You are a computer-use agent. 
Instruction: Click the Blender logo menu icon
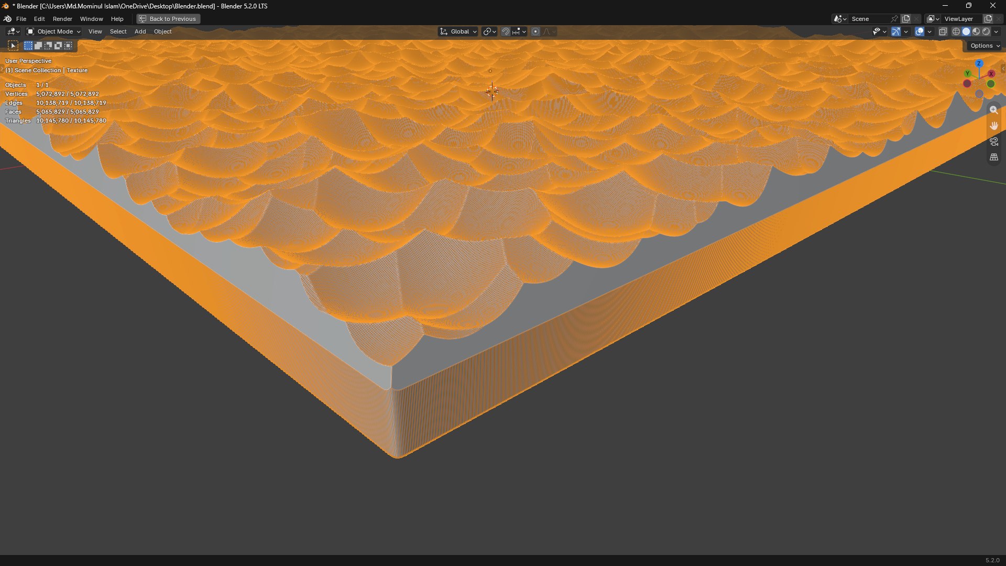(x=7, y=19)
